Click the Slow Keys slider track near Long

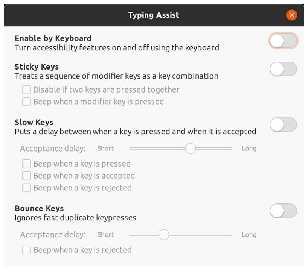click(226, 149)
